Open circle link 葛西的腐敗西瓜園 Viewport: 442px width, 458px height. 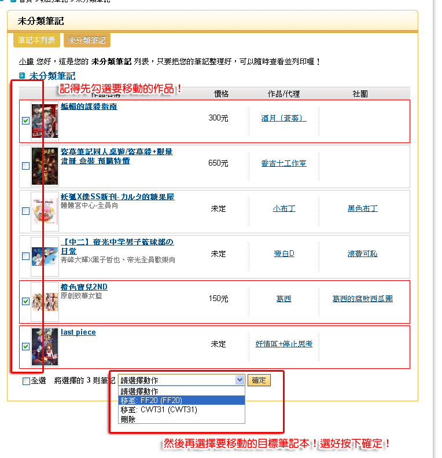tap(363, 299)
